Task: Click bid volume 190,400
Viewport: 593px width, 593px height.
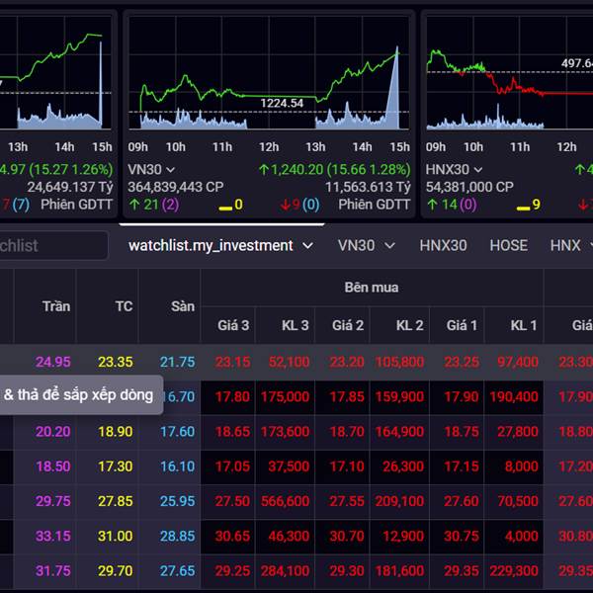Action: click(514, 396)
